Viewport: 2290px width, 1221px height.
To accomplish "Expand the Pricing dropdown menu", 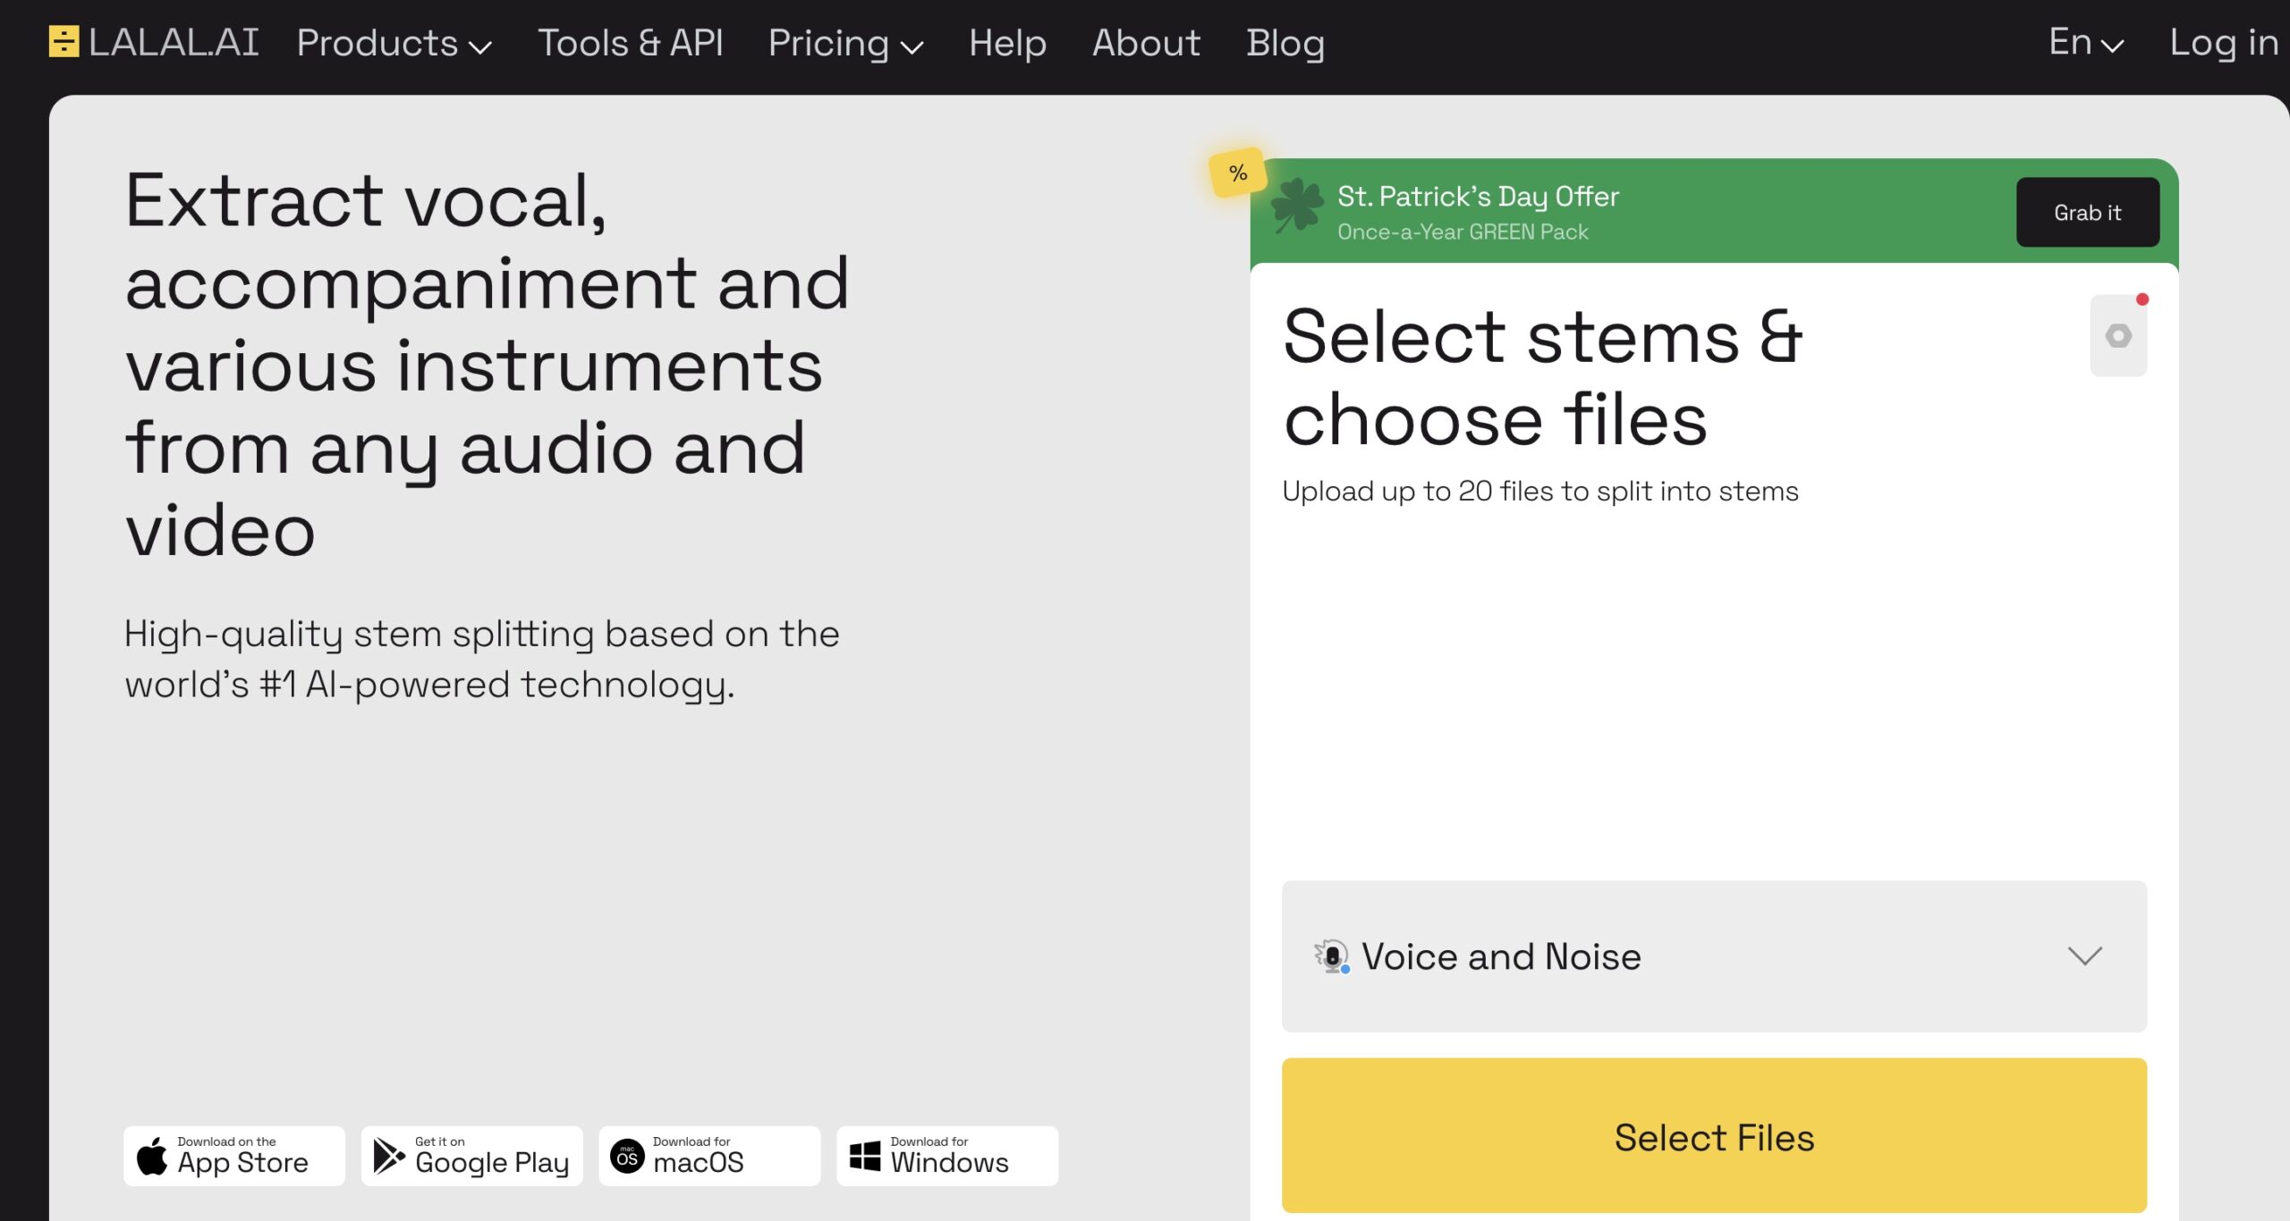I will click(x=844, y=43).
